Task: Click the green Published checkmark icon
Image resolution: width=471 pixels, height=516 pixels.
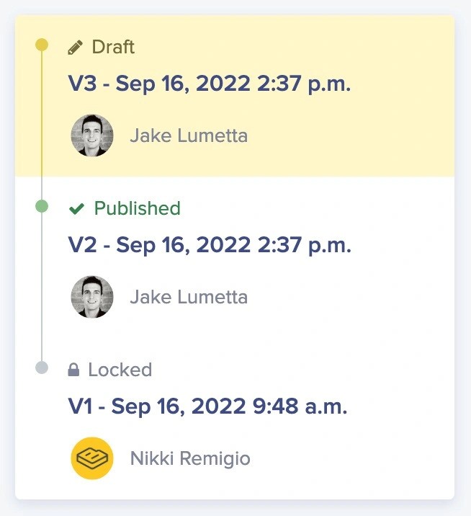Action: pyautogui.click(x=76, y=209)
